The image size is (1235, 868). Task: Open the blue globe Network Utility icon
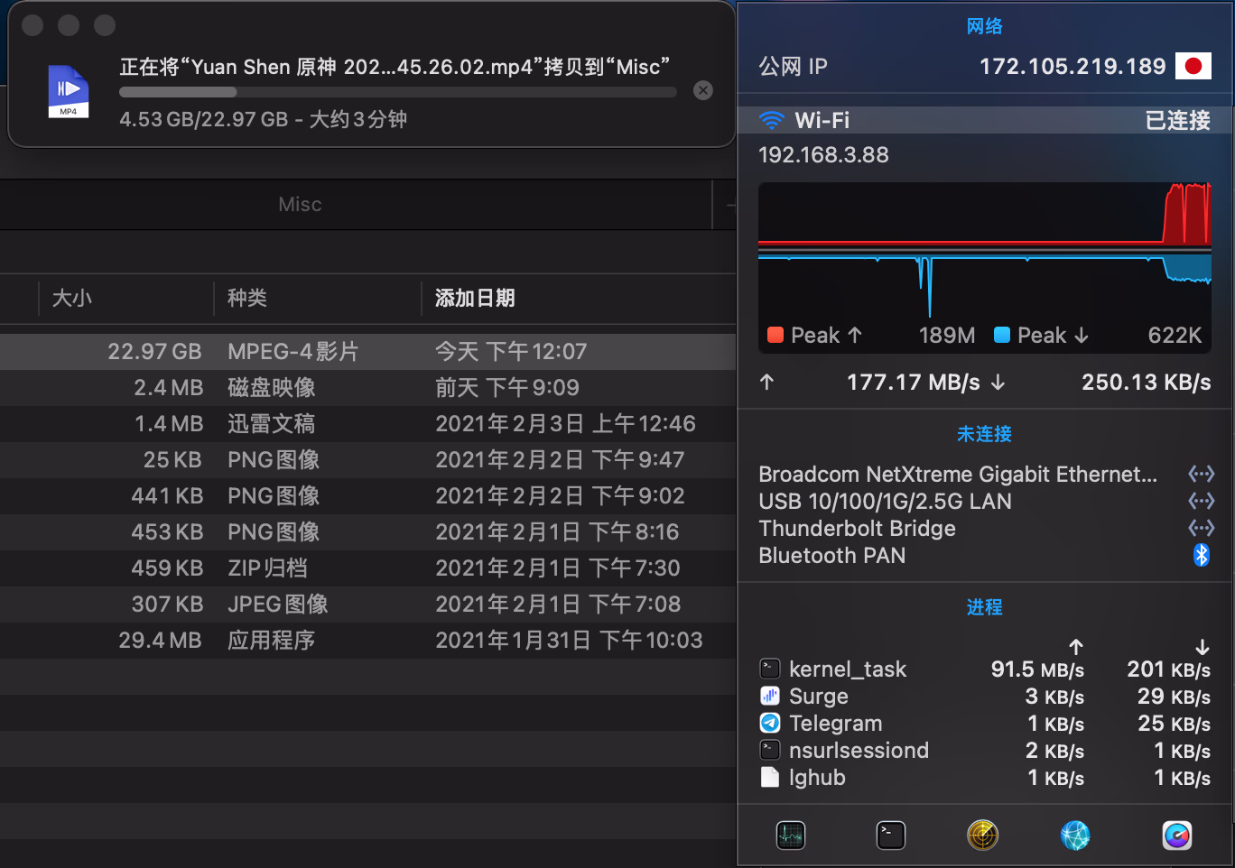click(x=1075, y=836)
